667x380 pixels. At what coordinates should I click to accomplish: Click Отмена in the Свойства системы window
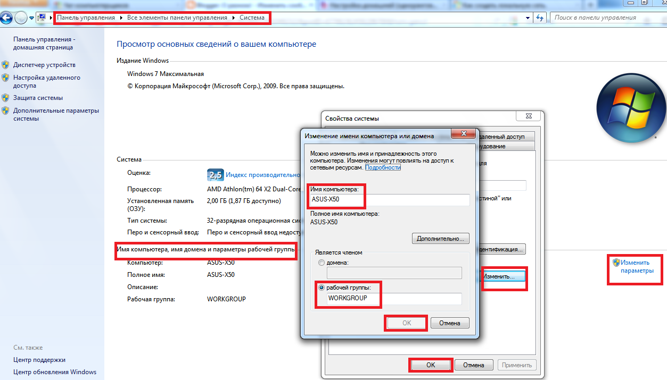click(473, 365)
